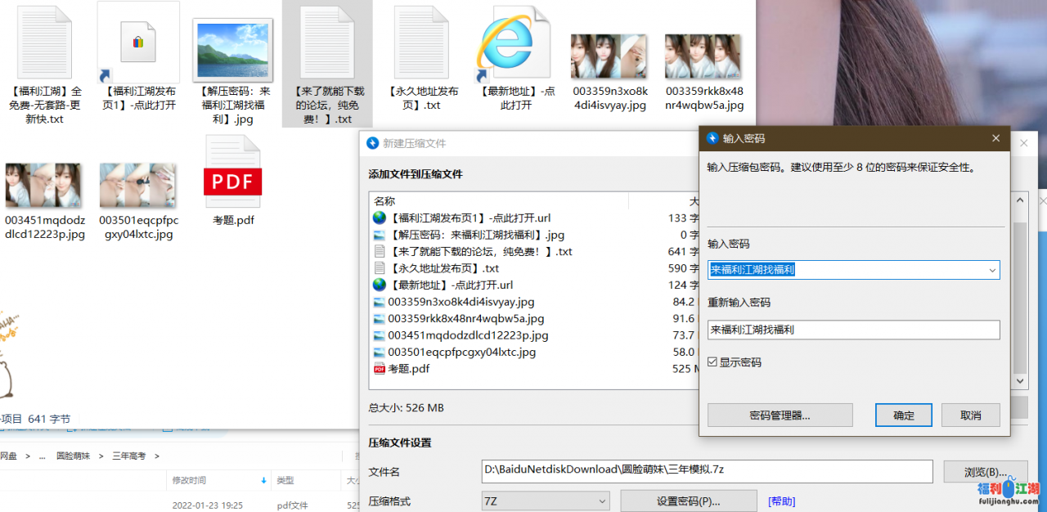Select the 永久地址发布页.txt document icon
The width and height of the screenshot is (1047, 512).
pos(425,42)
